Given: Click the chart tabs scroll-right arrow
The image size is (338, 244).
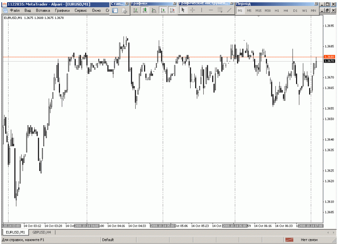Looking at the screenshot, I should pos(334,232).
